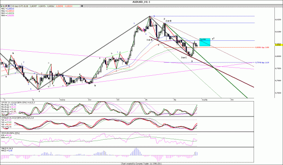The height and width of the screenshot is (165, 283).
Task: Click the cyan Typ.W4 projection box
Action: [205, 42]
